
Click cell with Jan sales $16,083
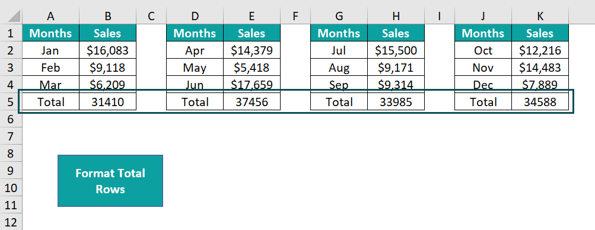tap(107, 50)
